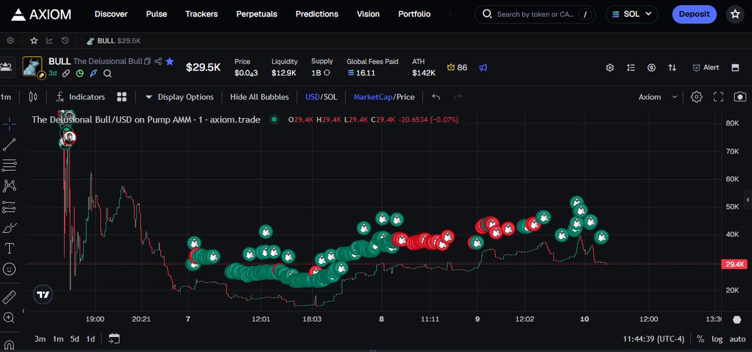The height and width of the screenshot is (352, 752).
Task: Open the Predictions tab
Action: tap(317, 14)
